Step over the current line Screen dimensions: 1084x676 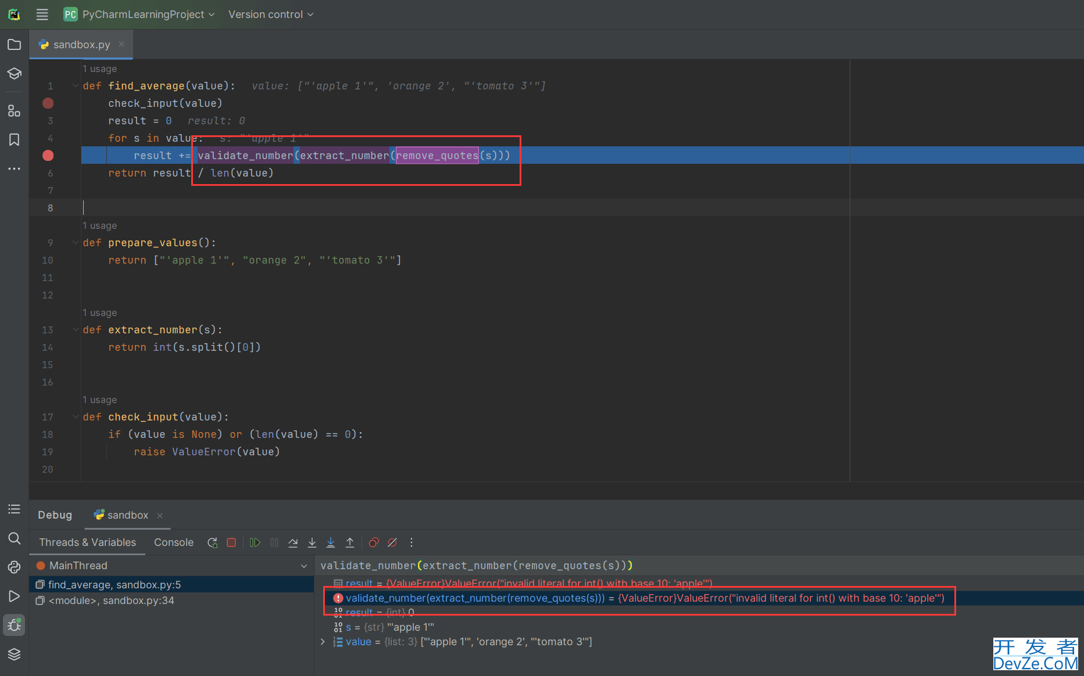pyautogui.click(x=293, y=542)
